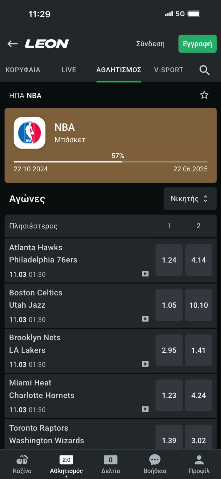Tap the NBA league logo

(x=29, y=133)
